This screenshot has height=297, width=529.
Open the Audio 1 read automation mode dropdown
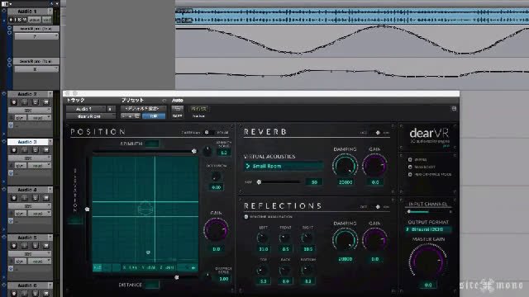[47, 20]
